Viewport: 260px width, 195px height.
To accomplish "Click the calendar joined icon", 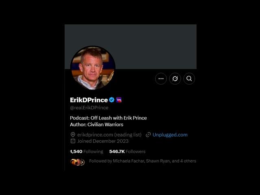I will click(73, 141).
